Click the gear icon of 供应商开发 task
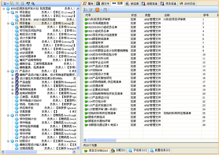 (16, 108)
